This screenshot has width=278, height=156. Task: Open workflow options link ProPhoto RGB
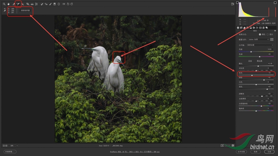point(134,151)
